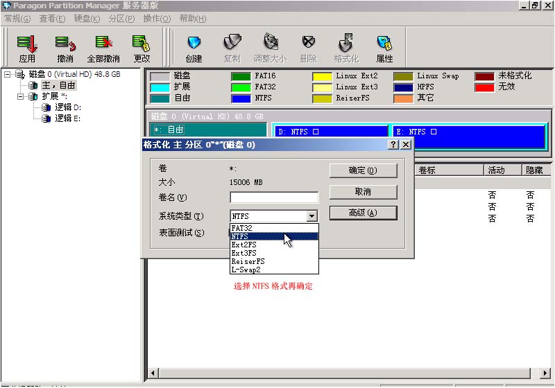Select the 主, 自由 partition in tree
This screenshot has height=388, width=555.
pos(58,85)
